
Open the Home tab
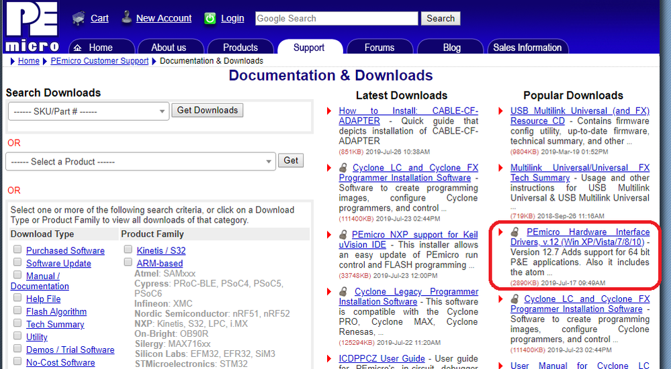[x=101, y=48]
